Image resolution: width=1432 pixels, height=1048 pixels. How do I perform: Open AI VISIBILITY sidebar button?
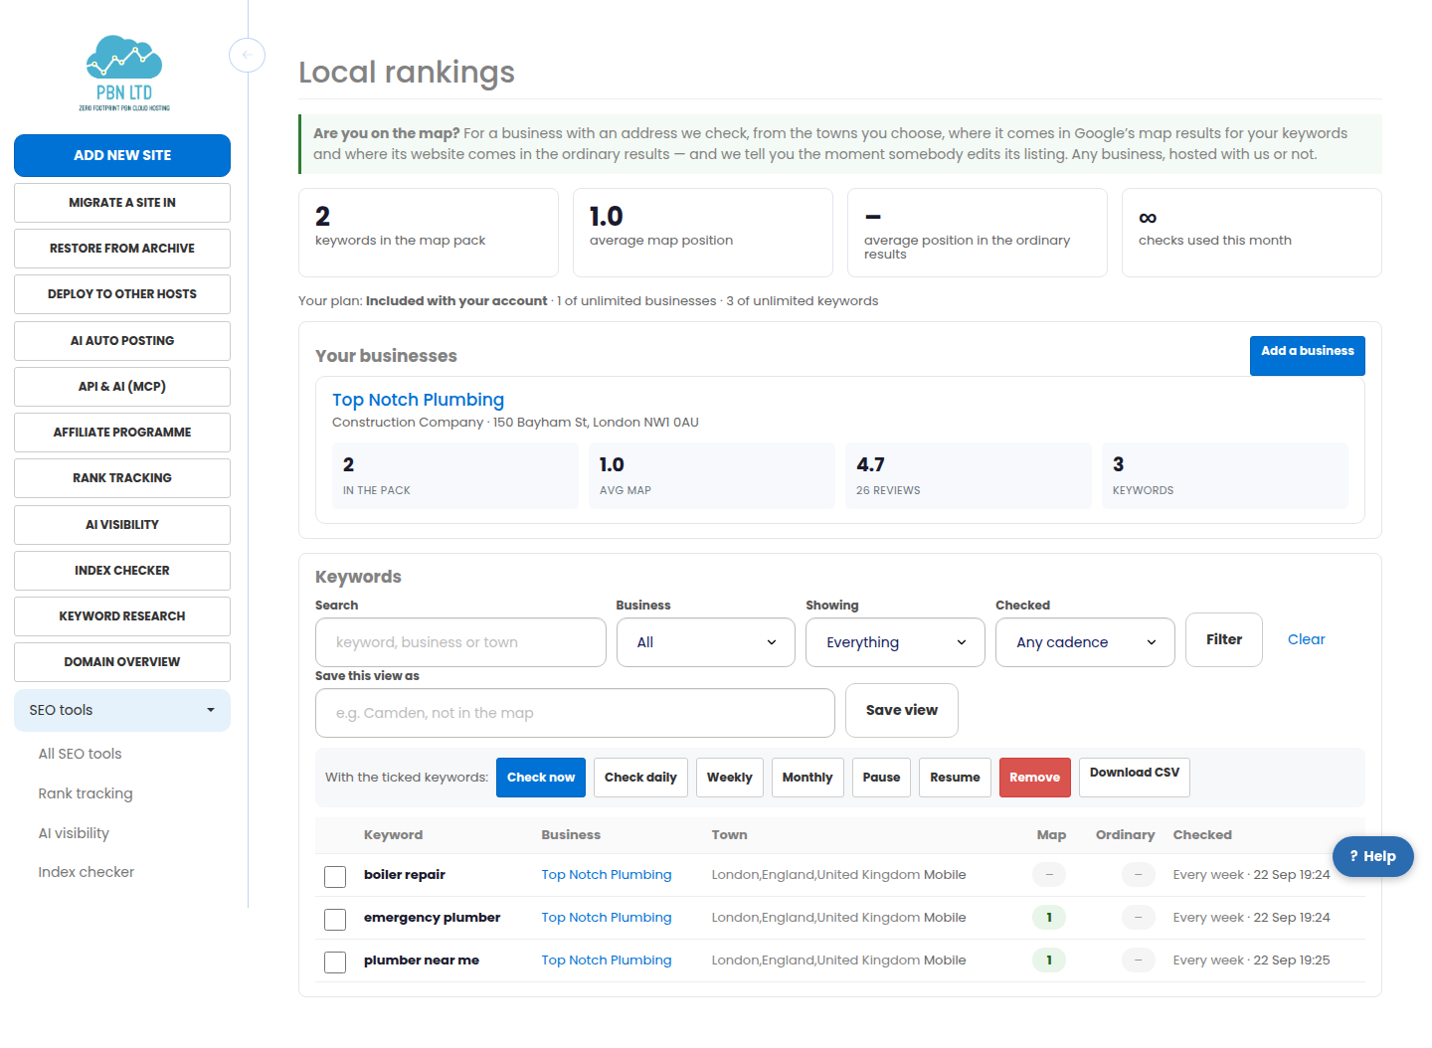[122, 524]
